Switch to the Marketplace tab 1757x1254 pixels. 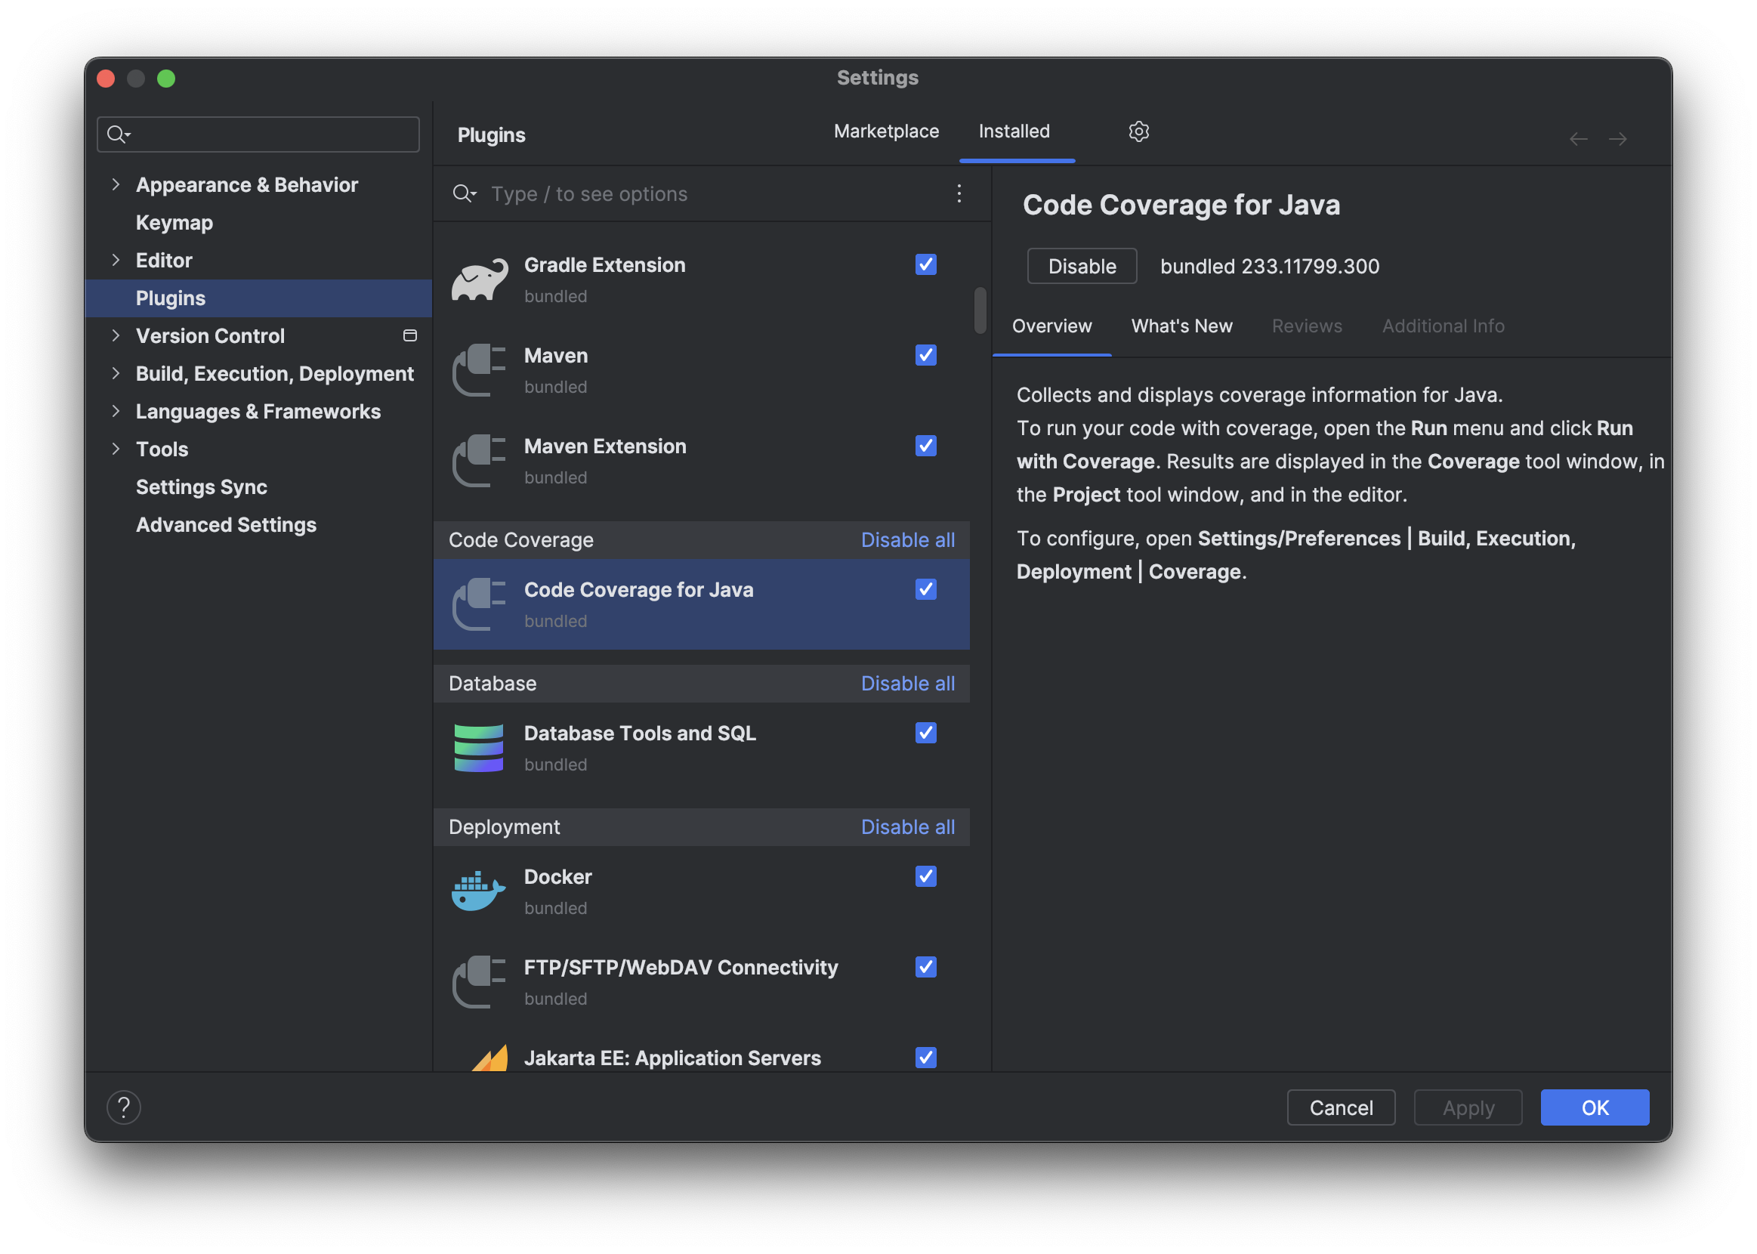pos(886,131)
